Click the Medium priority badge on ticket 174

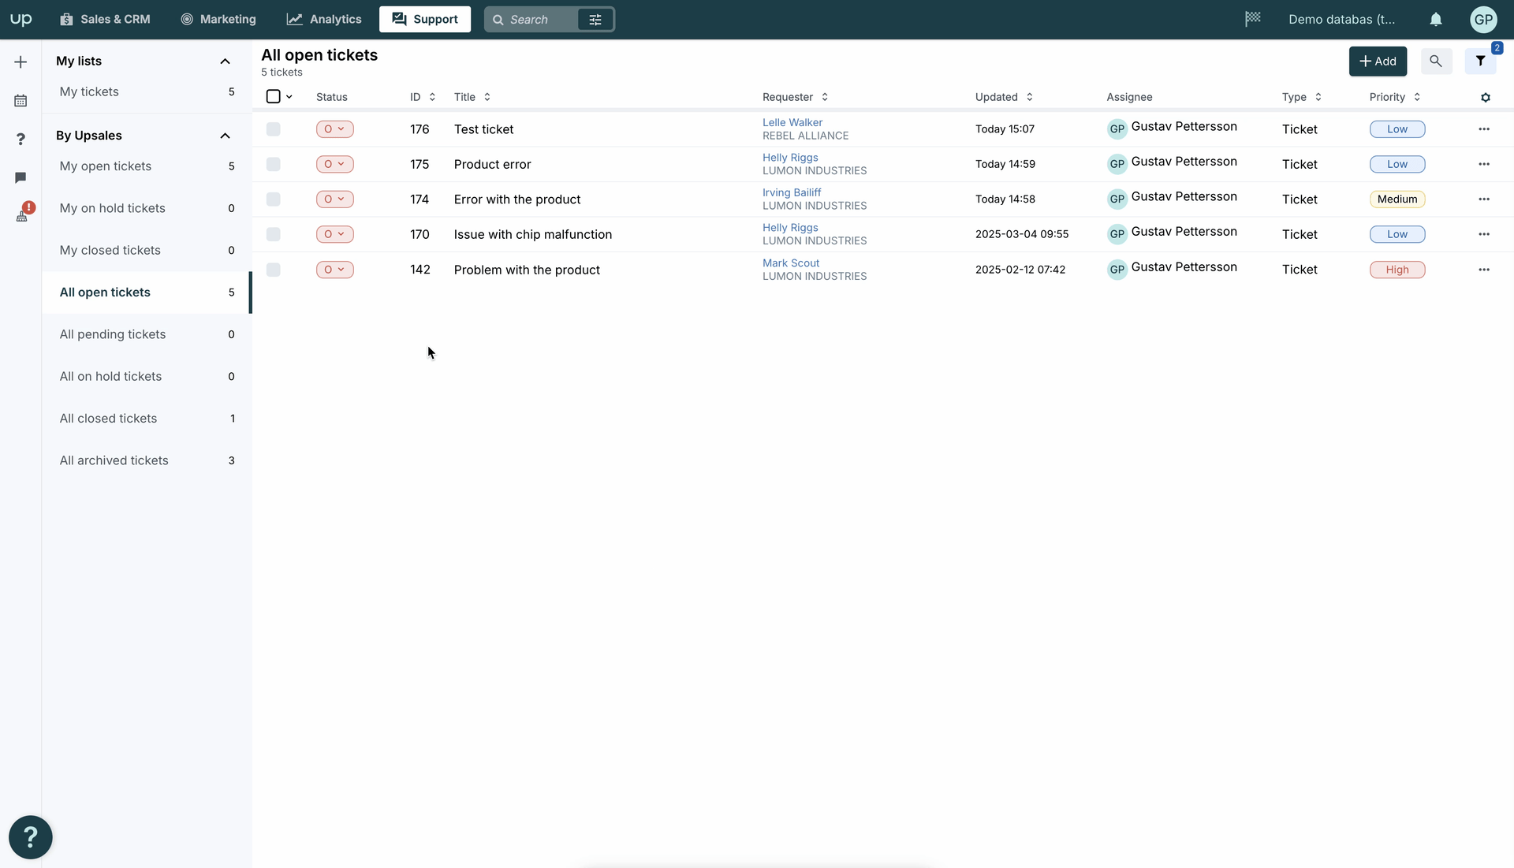1397,199
